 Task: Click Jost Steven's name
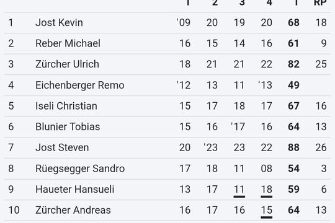(62, 147)
